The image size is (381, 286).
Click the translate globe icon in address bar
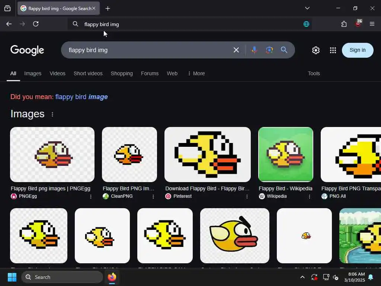307,24
